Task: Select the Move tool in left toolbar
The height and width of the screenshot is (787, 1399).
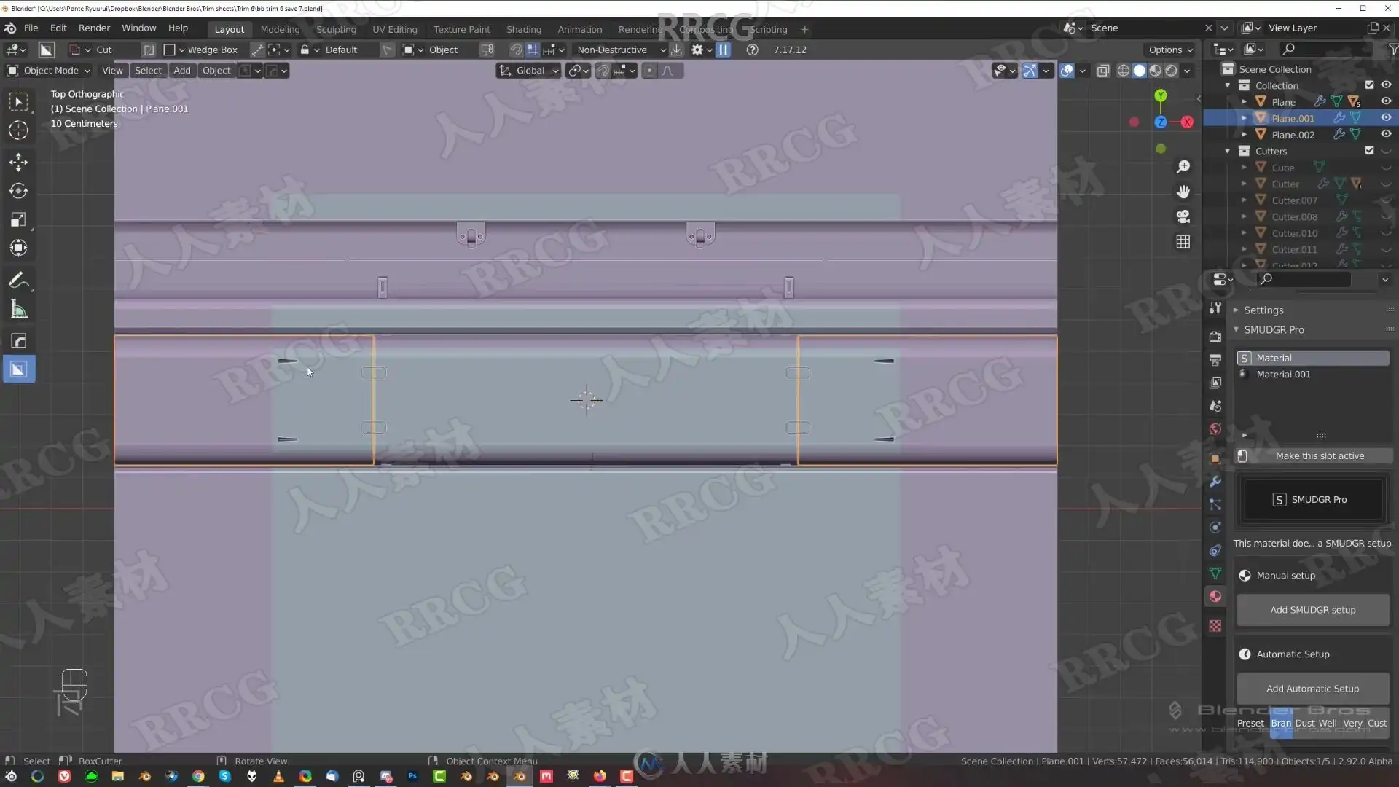Action: (18, 161)
